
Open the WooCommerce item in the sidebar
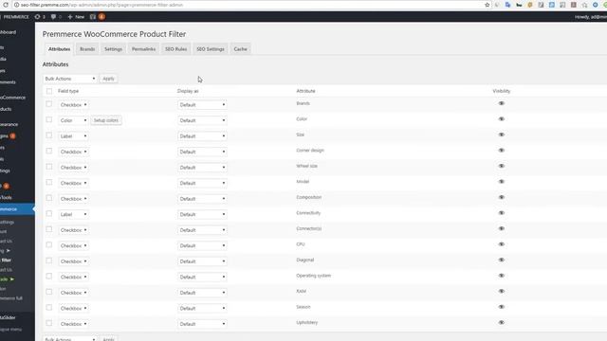(12, 98)
